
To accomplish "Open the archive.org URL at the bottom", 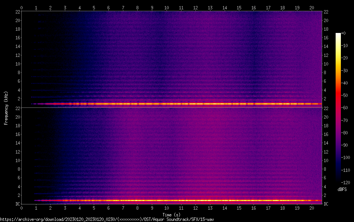I will coord(109,219).
